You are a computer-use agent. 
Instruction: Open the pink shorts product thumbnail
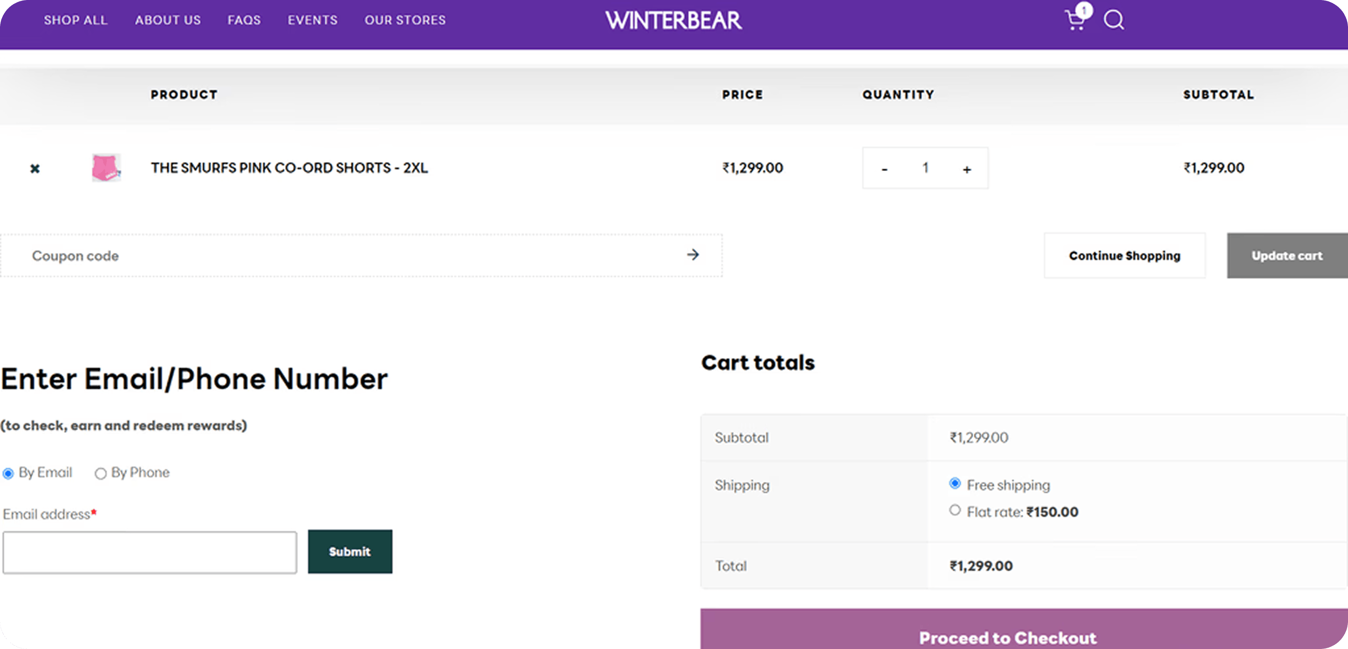[x=106, y=168]
